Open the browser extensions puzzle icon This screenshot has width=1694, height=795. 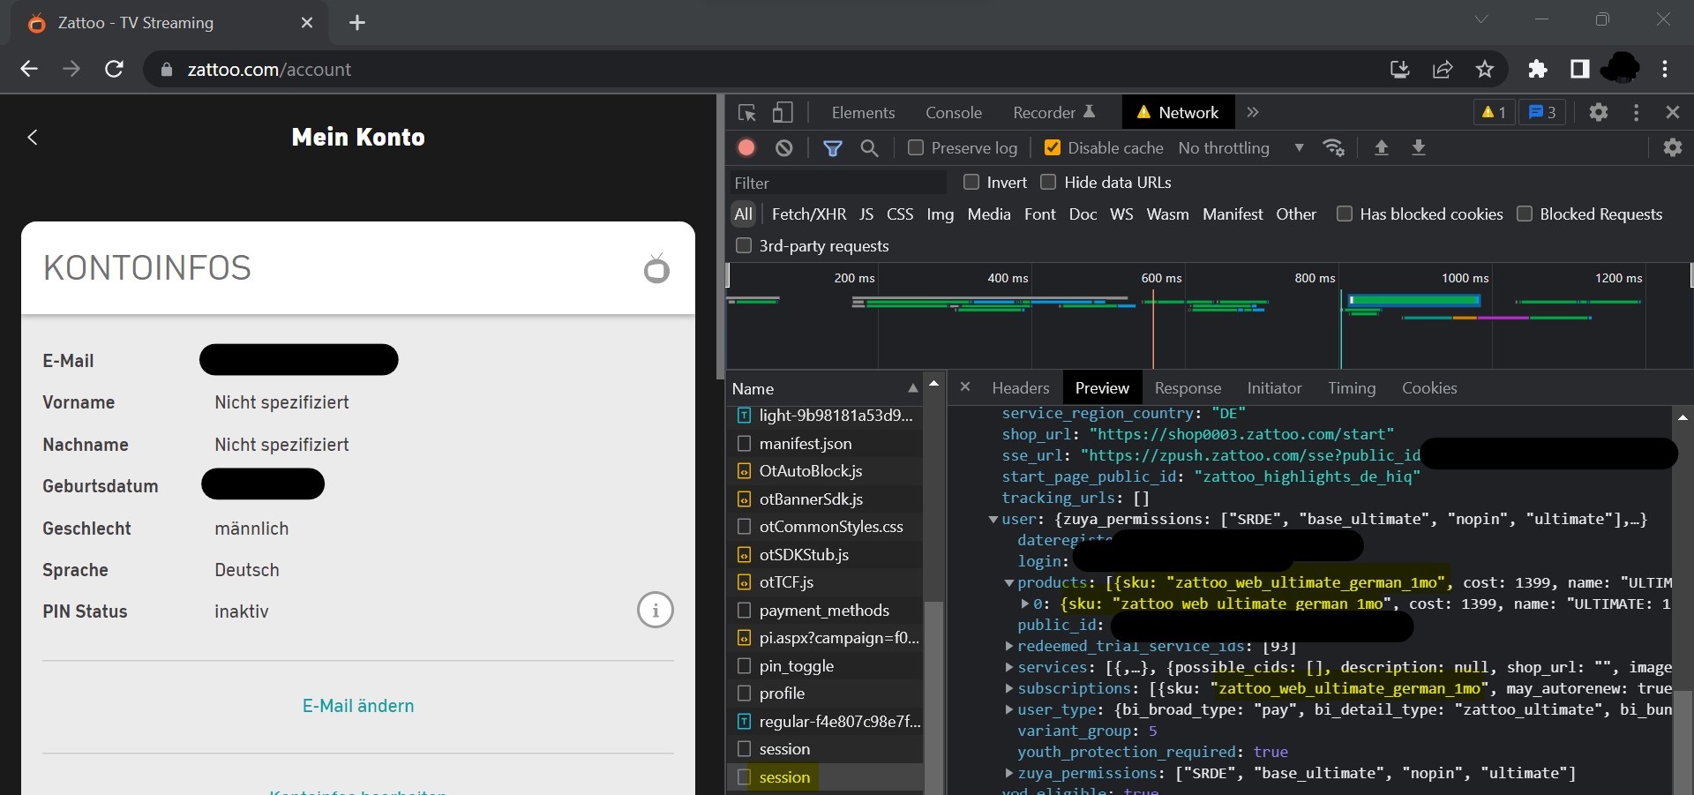[1538, 69]
